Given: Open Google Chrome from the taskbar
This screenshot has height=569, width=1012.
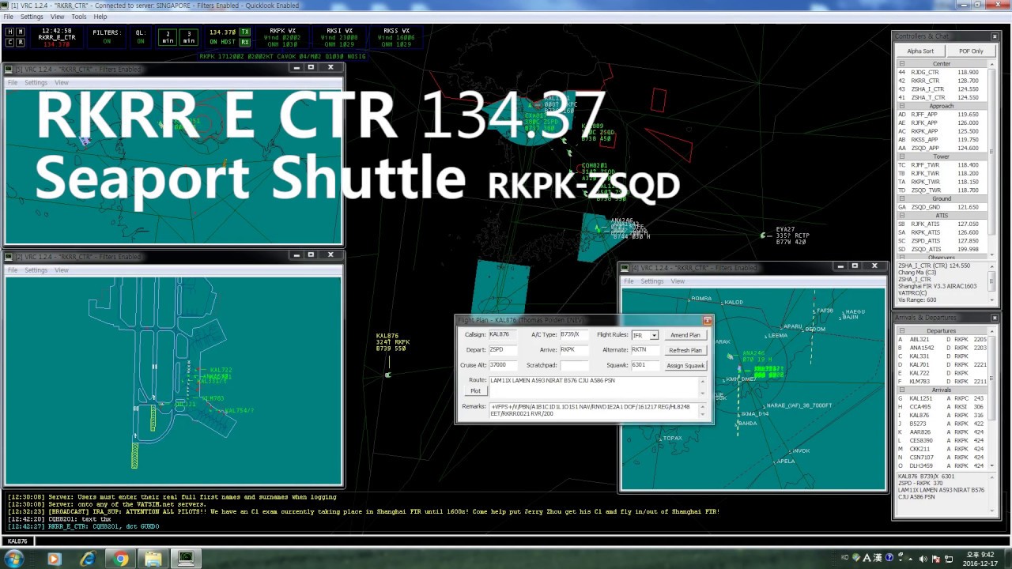Looking at the screenshot, I should pos(121,559).
